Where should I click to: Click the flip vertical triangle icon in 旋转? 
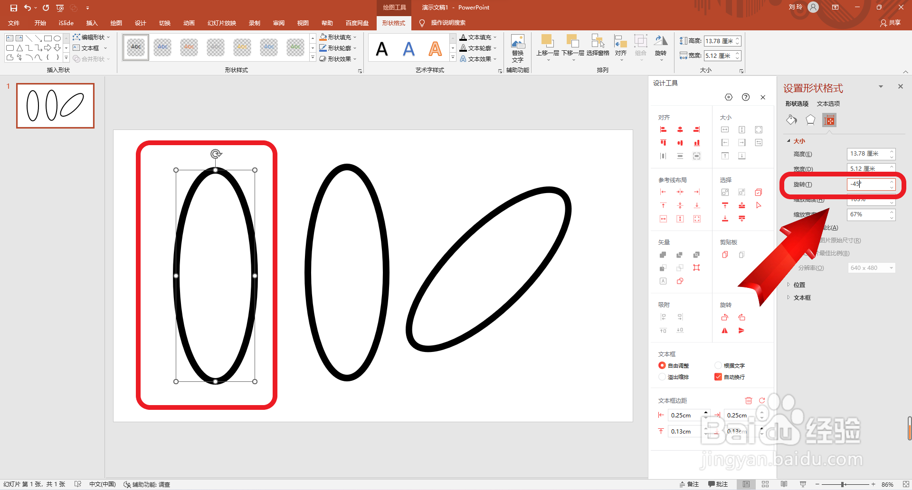pos(741,331)
